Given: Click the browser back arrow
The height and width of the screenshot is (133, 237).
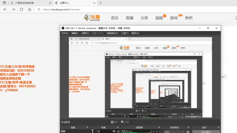Looking at the screenshot, I should coord(5,9).
